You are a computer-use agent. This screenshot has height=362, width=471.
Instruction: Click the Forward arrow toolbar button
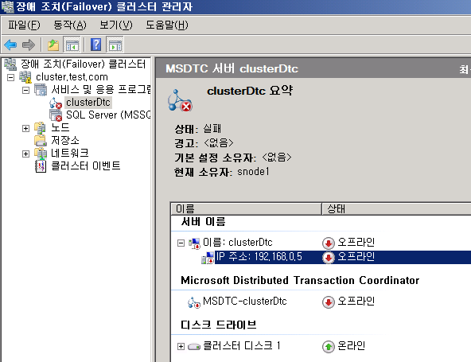click(29, 45)
